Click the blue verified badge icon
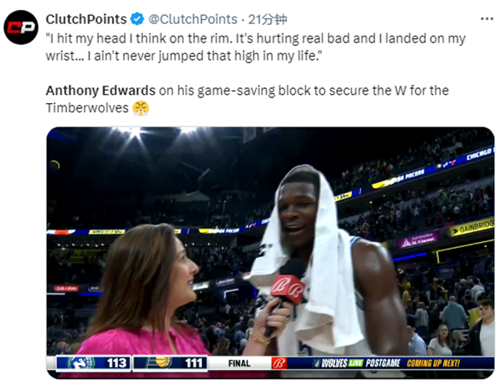Image resolution: width=499 pixels, height=381 pixels. (137, 19)
